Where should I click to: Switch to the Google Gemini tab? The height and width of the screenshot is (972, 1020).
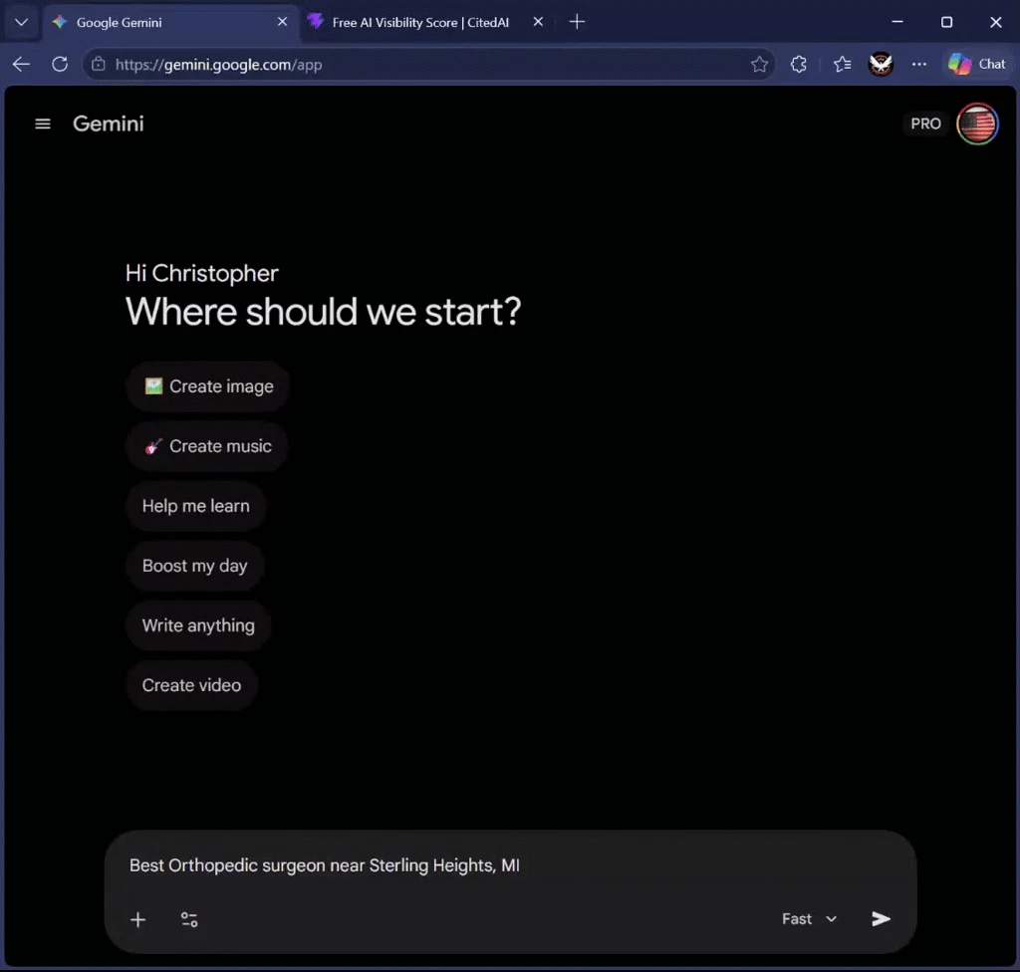pos(170,22)
